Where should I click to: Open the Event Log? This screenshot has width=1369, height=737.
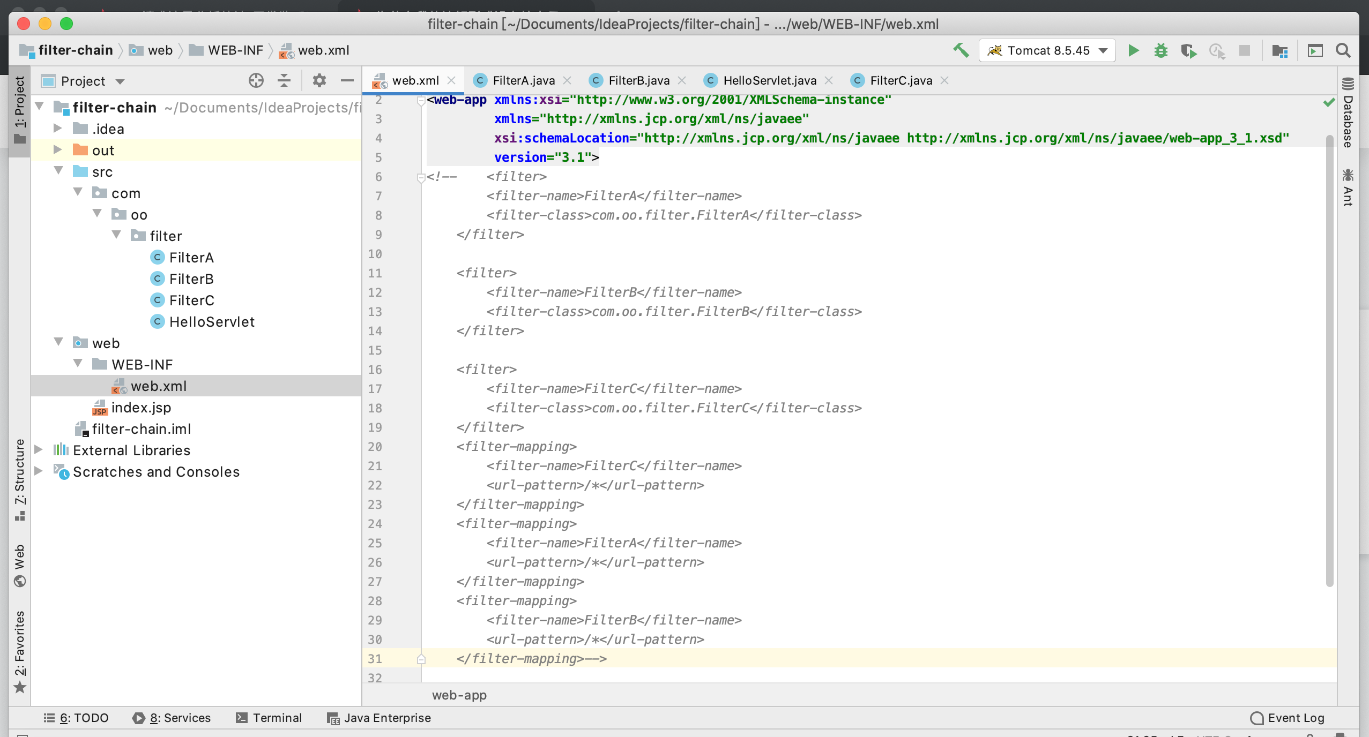1287,718
